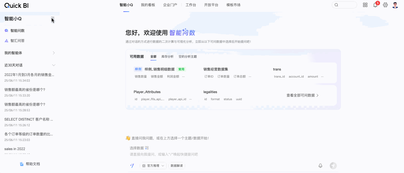Click the sparkle magic icon in the input toolbar
404x173 pixels.
[132, 166]
